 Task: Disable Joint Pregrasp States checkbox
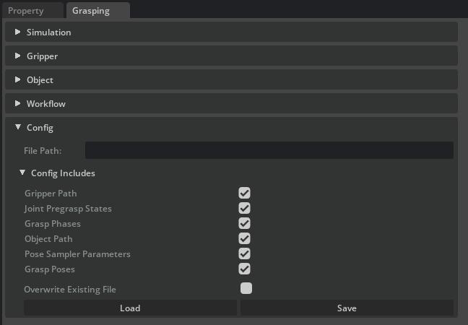(245, 208)
